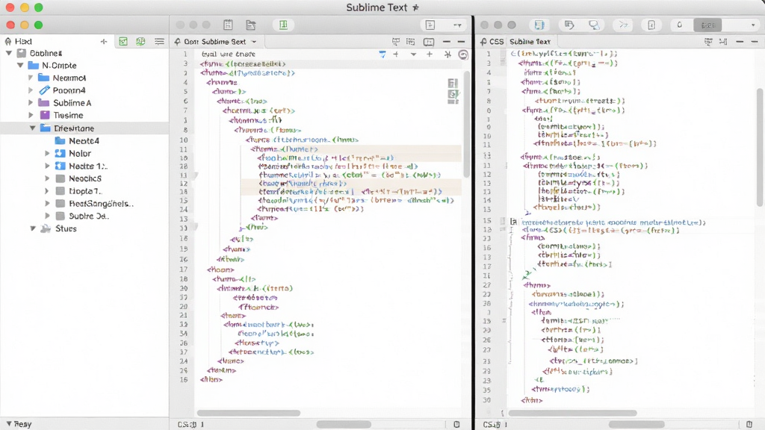
Task: Click the purple folder icon beside Sublime A
Action: tap(44, 103)
